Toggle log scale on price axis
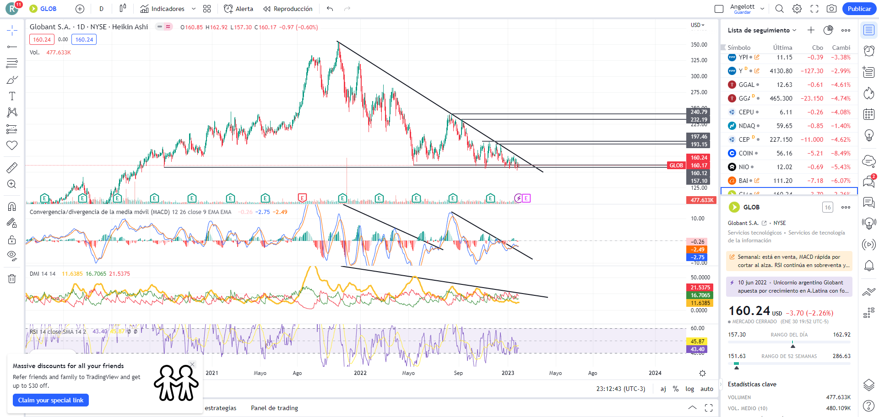This screenshot has height=417, width=879. click(689, 389)
